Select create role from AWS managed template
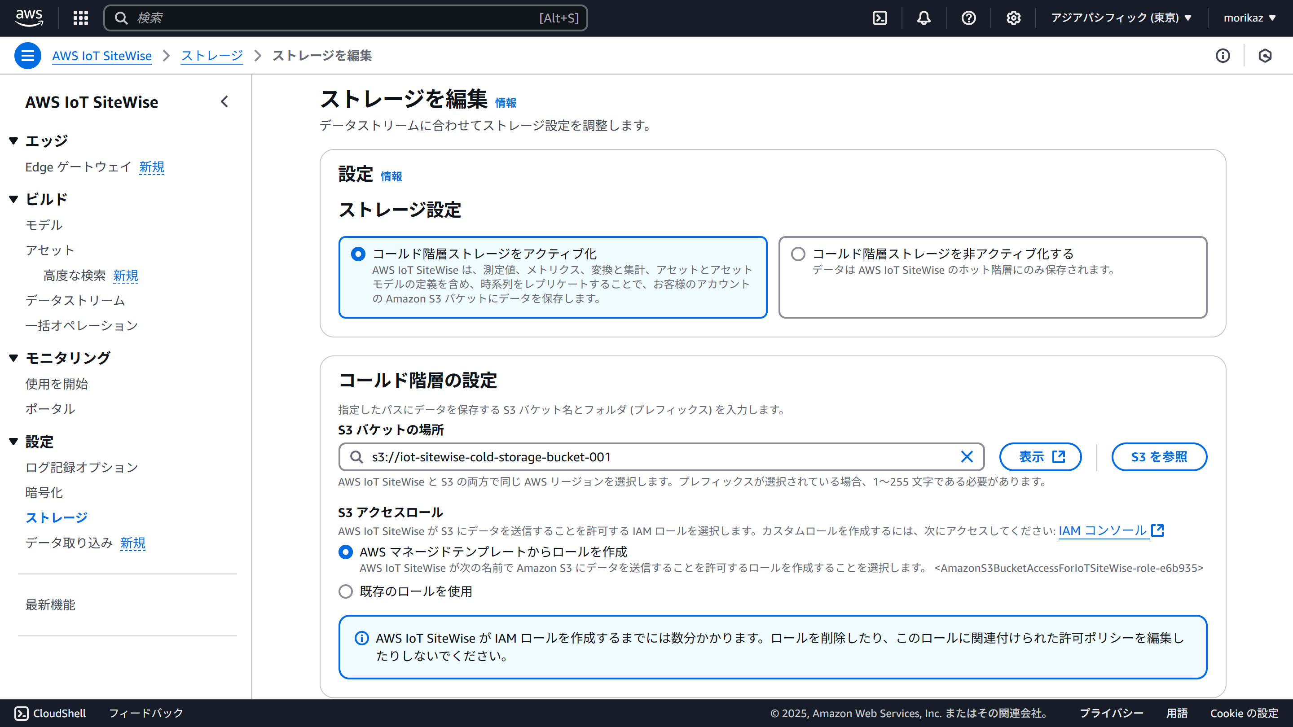1293x727 pixels. 345,552
